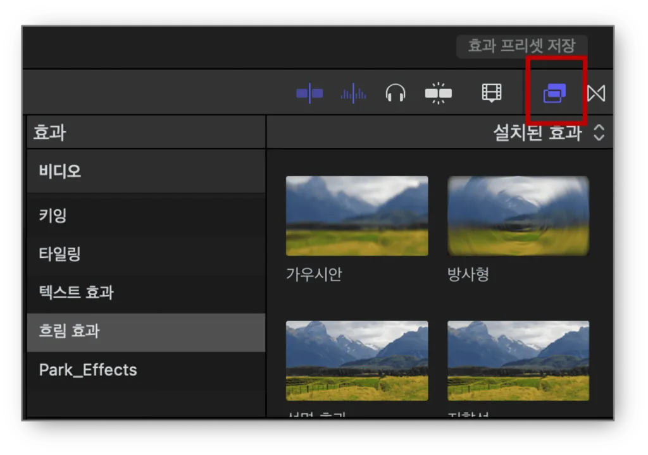Toggle the Effects browser icon
The height and width of the screenshot is (455, 648).
pos(554,93)
